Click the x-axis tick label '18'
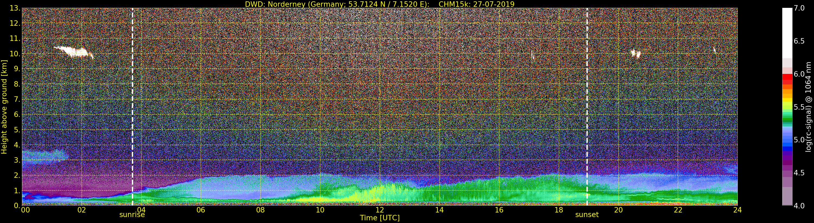This screenshot has height=223, width=814. click(x=559, y=210)
